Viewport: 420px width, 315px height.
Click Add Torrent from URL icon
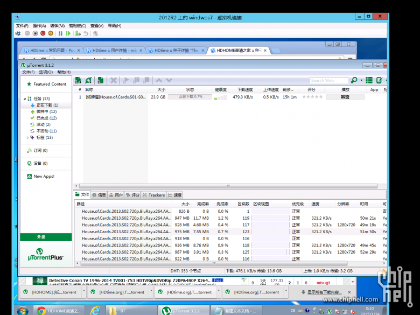88,80
